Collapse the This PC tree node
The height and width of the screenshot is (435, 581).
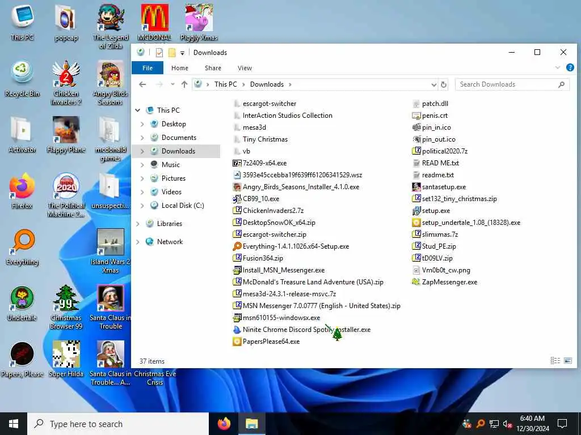point(138,110)
